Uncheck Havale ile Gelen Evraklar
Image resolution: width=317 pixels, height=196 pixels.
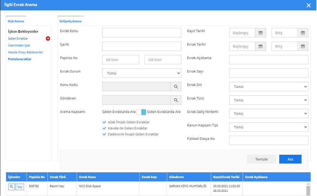coord(104,128)
